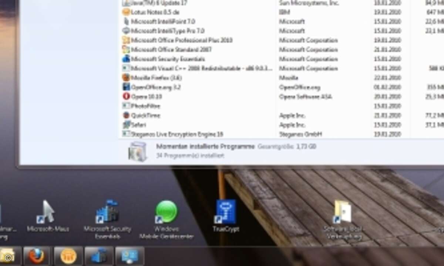Click size value in QuickTime row
Viewport: 444px width, 266px height.
pyautogui.click(x=434, y=115)
